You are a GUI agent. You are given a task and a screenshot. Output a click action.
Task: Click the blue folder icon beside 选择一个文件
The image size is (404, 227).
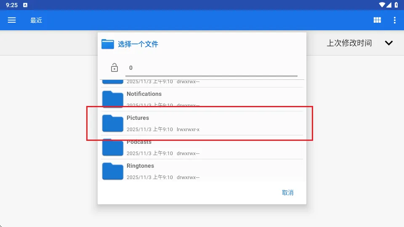108,44
